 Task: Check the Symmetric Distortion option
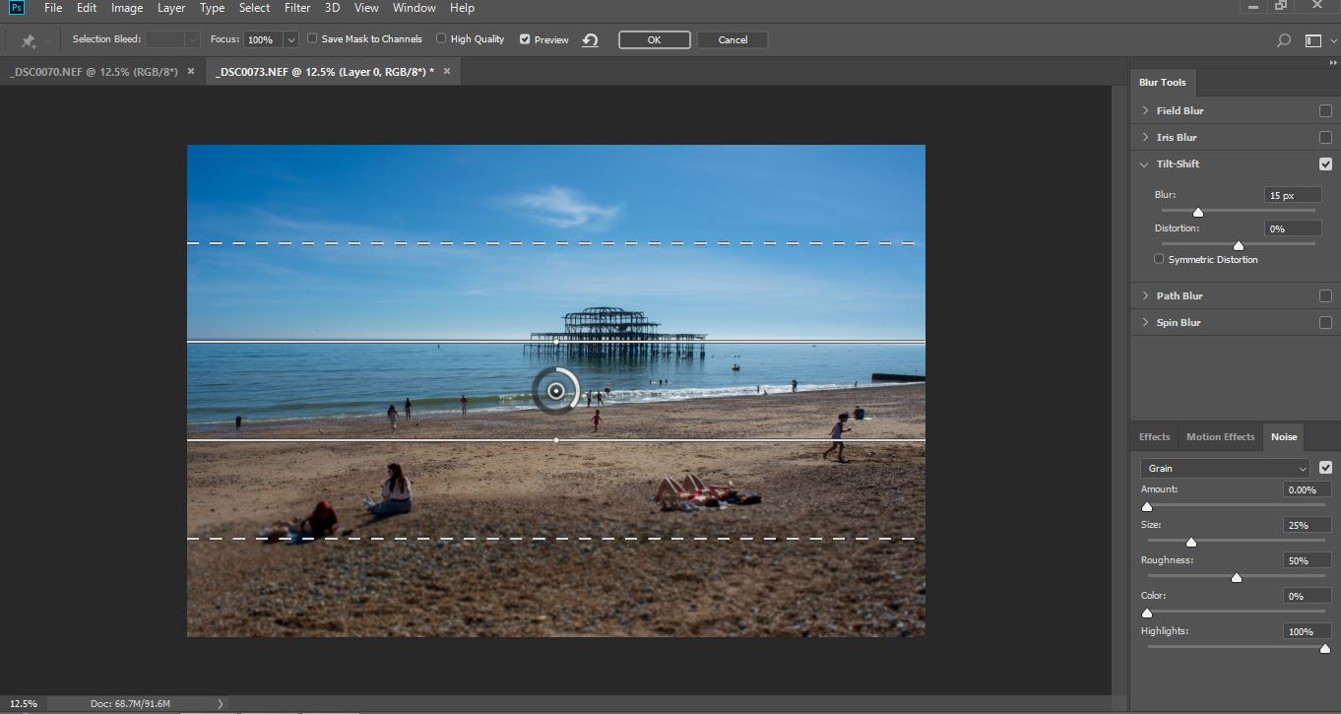click(1159, 260)
